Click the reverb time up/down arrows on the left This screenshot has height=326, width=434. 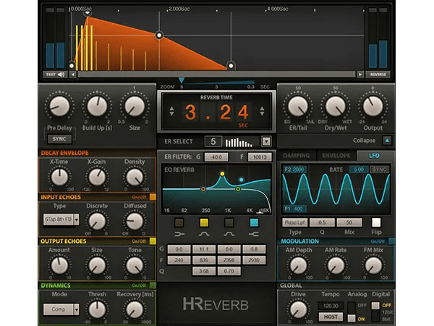(171, 111)
